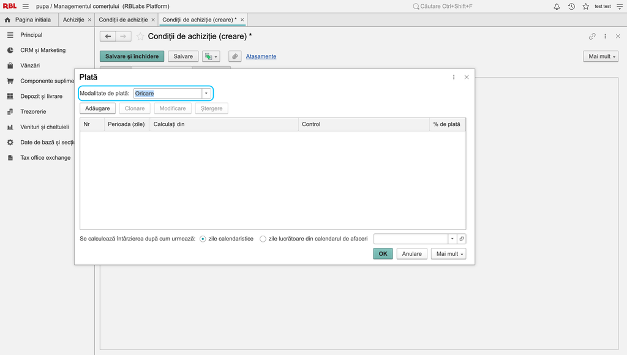Go forward with the right arrow
The height and width of the screenshot is (355, 627).
[x=124, y=36]
